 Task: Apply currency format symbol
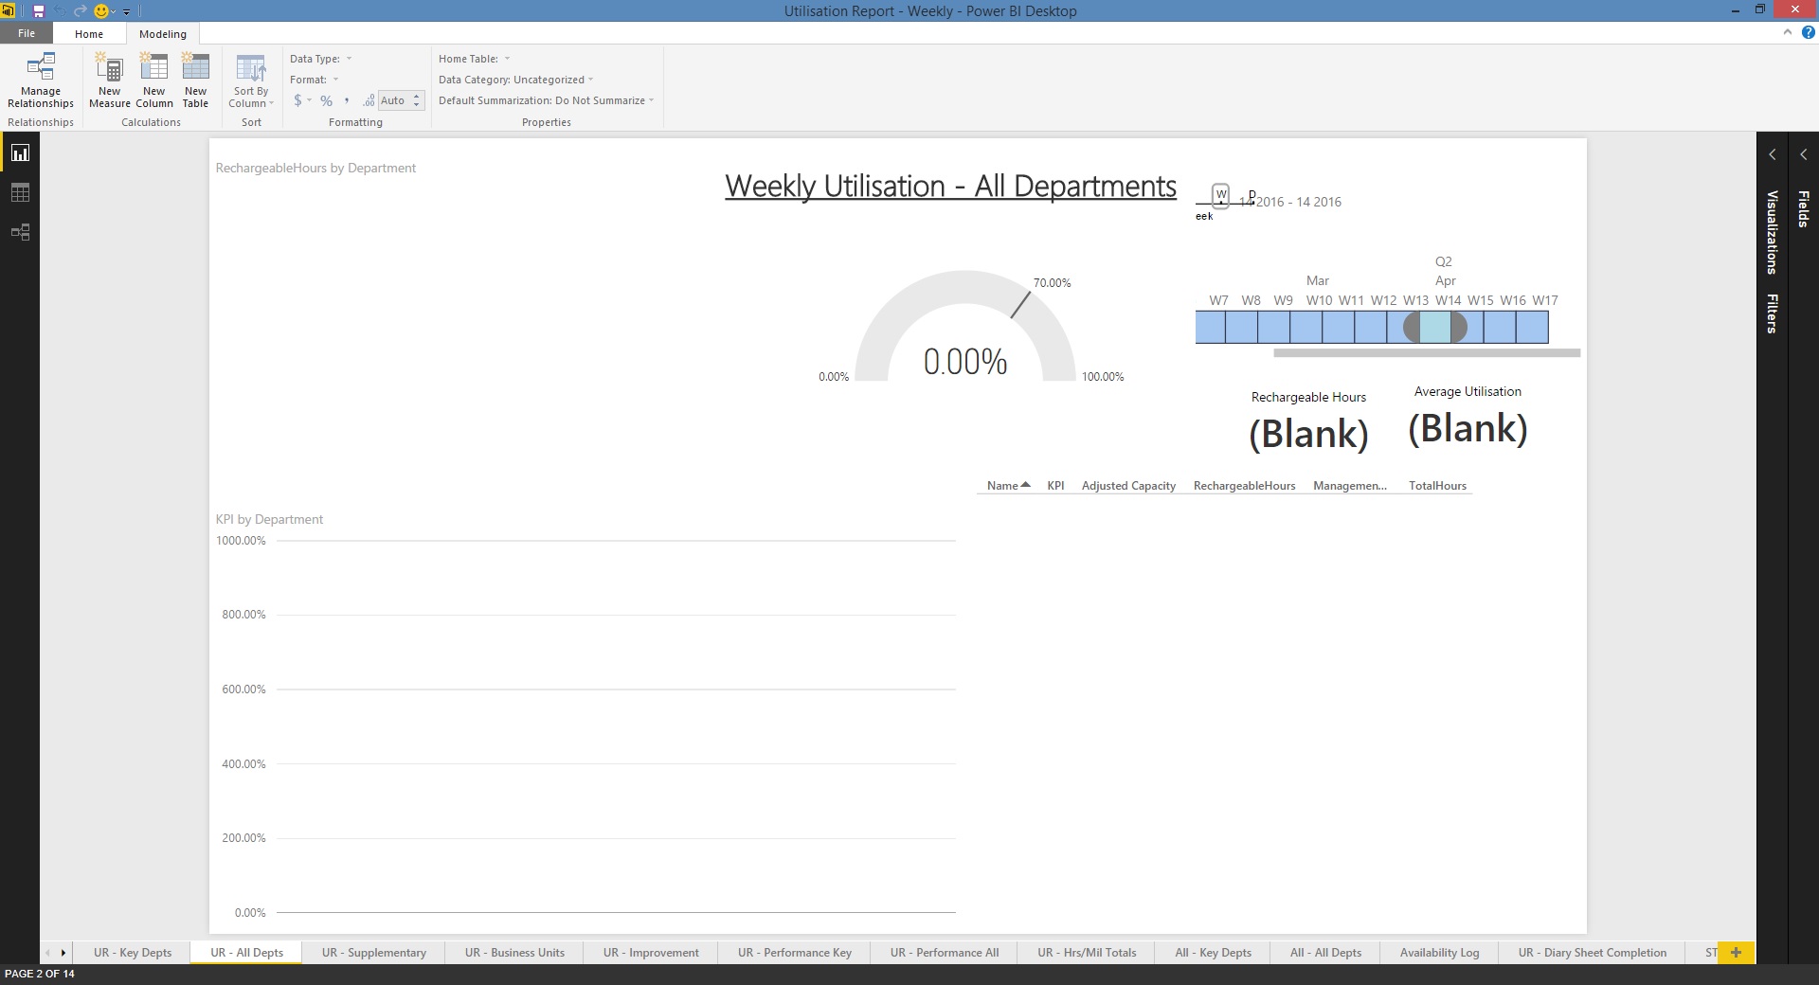[298, 100]
